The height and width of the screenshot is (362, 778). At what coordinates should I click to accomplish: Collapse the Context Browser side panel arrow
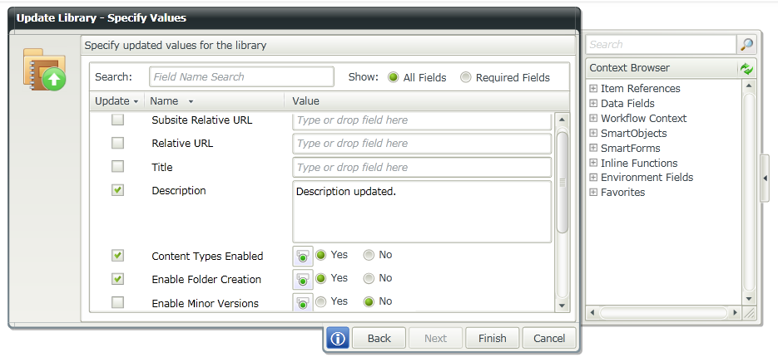[765, 179]
